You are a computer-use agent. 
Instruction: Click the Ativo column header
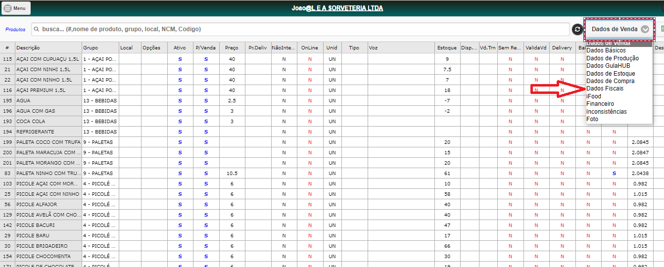[x=180, y=48]
